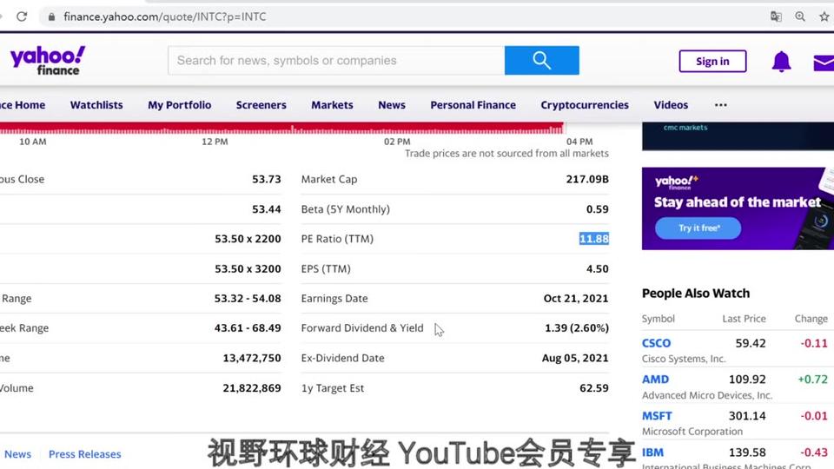Click the volume value 13,472,750
The width and height of the screenshot is (834, 469).
252,358
